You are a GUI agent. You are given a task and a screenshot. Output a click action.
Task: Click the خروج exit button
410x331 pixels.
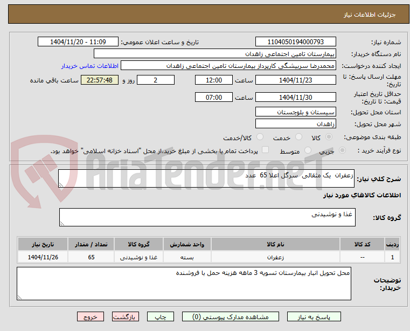coord(90,316)
